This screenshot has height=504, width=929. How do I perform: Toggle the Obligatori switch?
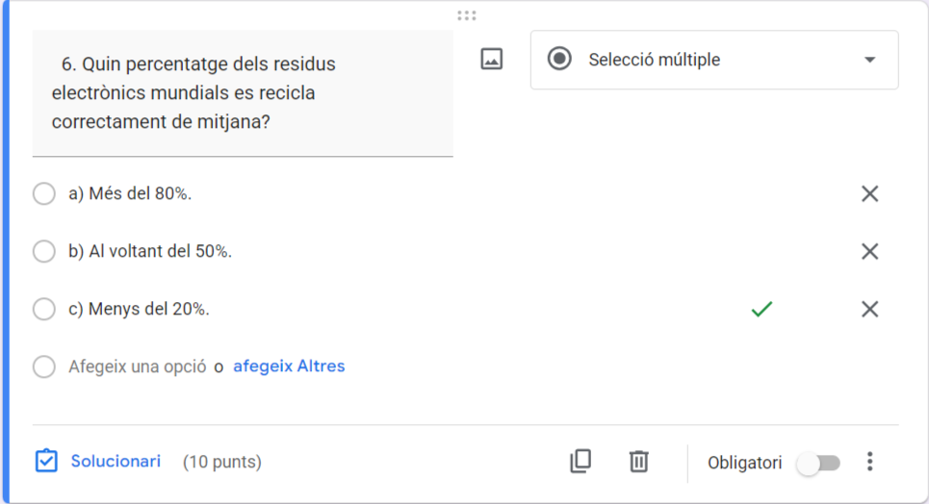coord(819,464)
